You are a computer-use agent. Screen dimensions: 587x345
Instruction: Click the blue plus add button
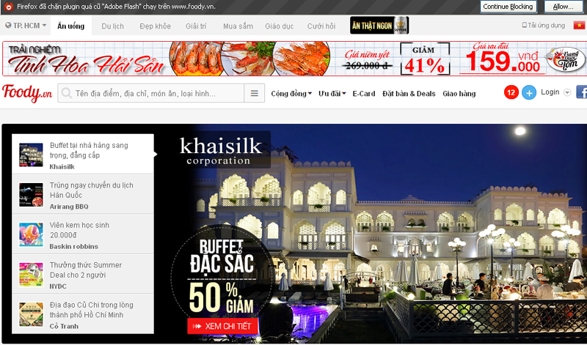coord(529,92)
